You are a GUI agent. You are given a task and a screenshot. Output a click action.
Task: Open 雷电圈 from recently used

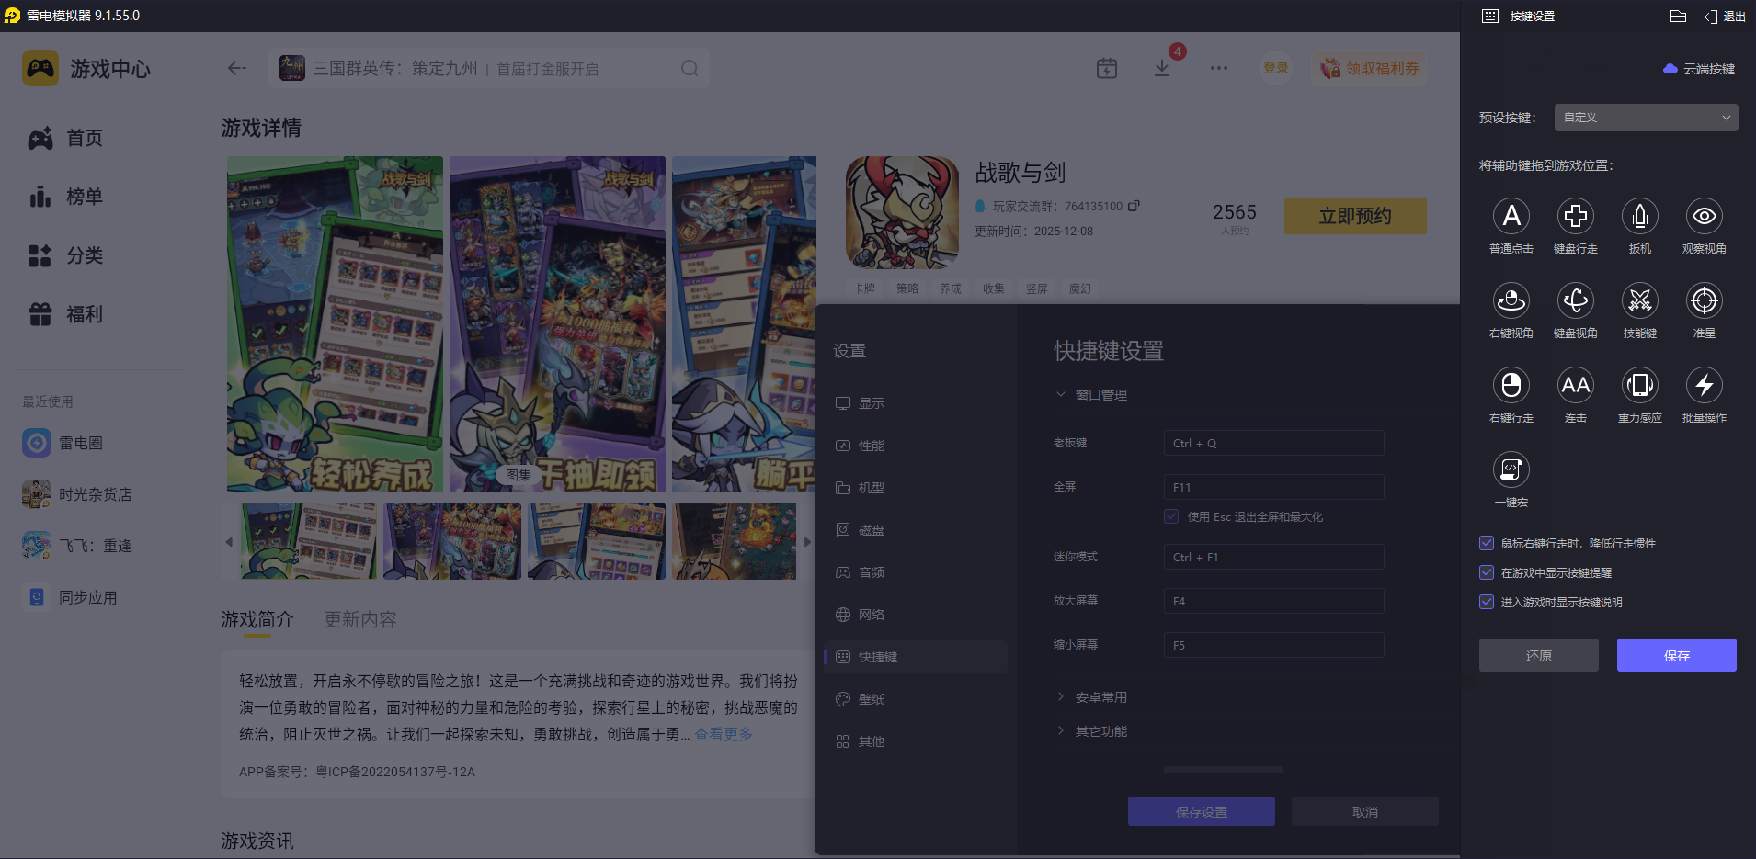[63, 443]
